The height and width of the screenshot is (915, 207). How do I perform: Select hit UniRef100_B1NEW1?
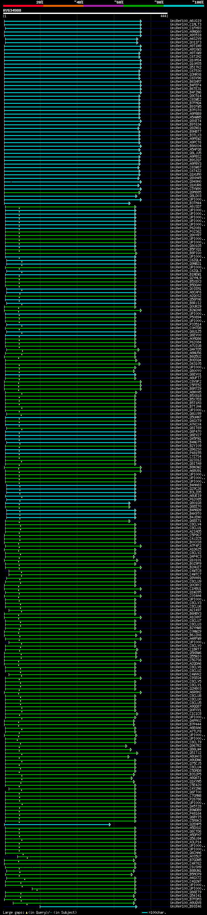[186, 275]
